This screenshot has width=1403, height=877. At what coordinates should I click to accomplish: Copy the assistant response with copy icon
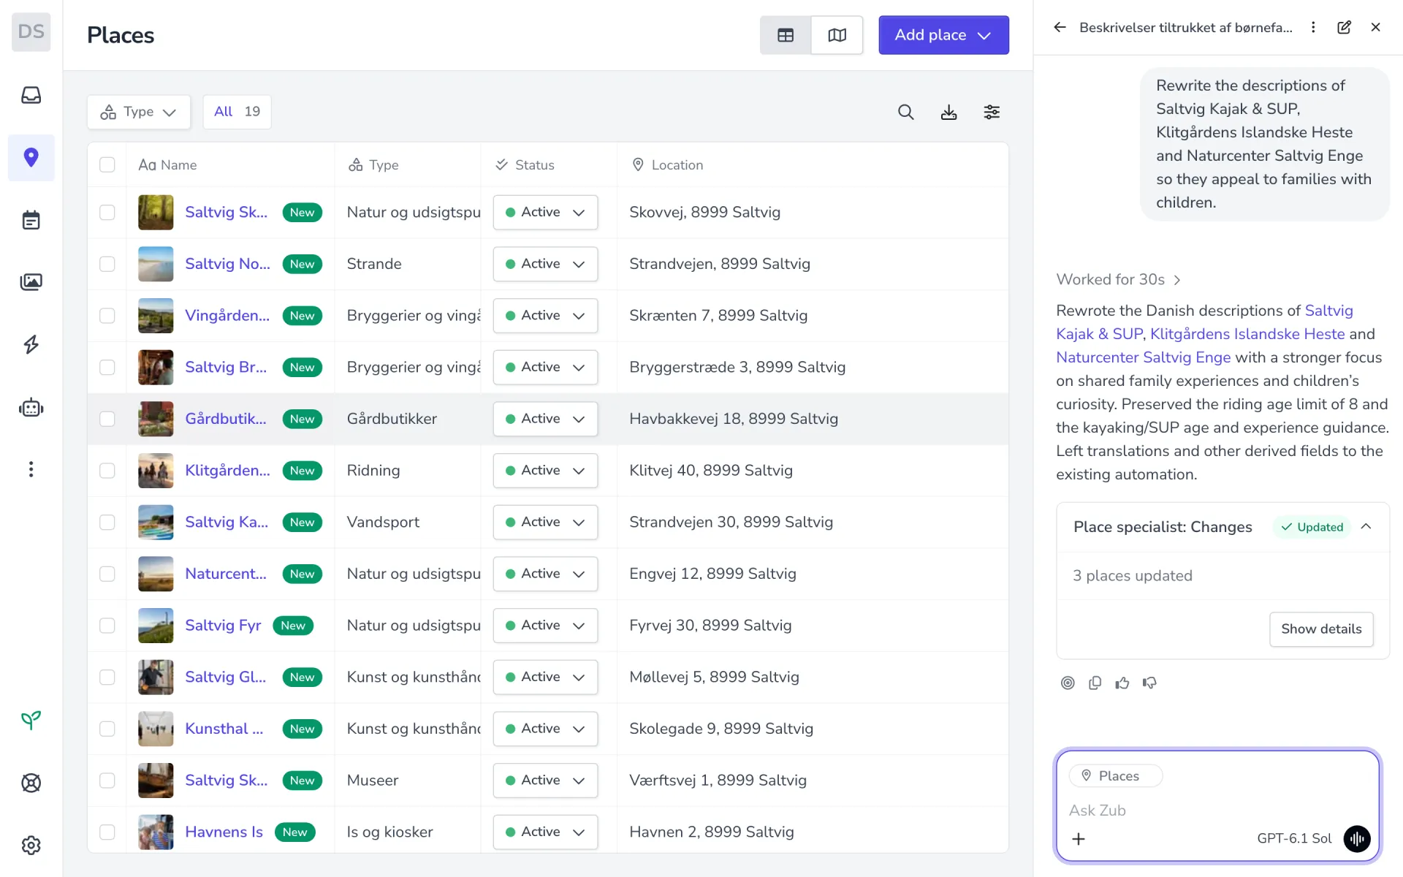1095,683
